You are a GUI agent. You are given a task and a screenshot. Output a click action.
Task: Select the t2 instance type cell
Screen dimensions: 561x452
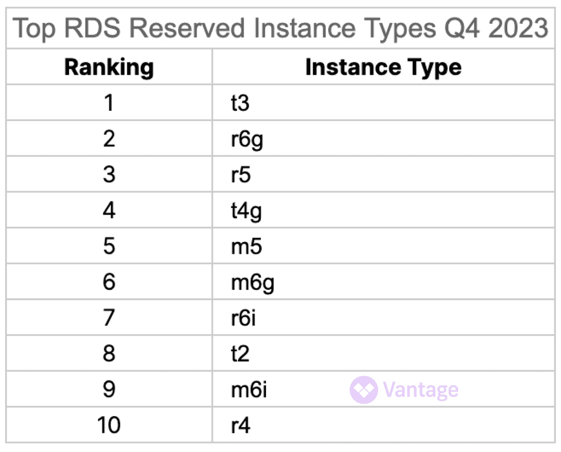[x=241, y=354]
